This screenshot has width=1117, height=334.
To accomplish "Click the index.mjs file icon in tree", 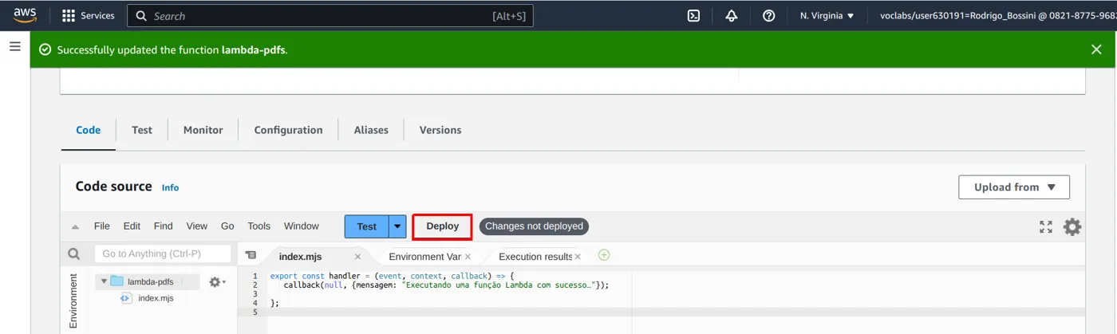I will point(126,298).
